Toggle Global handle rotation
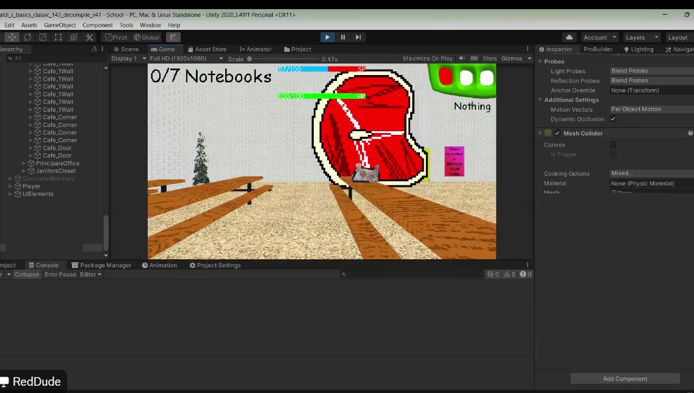Image resolution: width=694 pixels, height=393 pixels. coord(146,37)
